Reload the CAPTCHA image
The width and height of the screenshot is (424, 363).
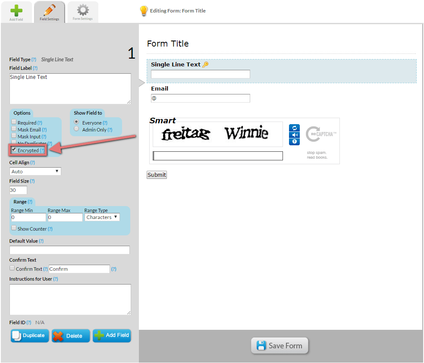click(x=294, y=128)
